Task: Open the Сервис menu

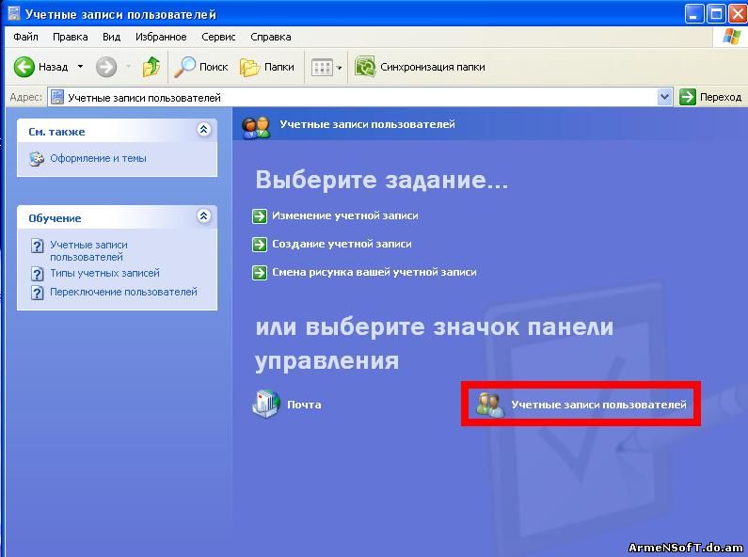Action: click(218, 37)
